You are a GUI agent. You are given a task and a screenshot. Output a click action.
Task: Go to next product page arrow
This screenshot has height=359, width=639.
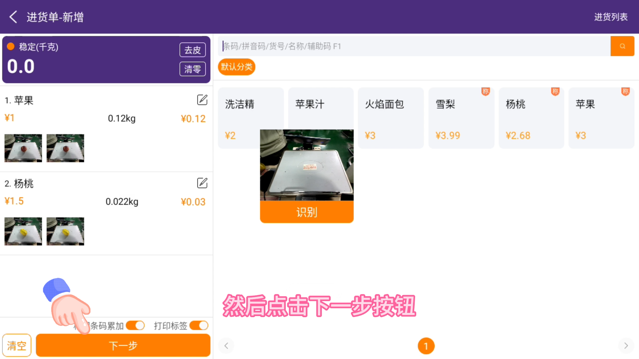tap(626, 346)
